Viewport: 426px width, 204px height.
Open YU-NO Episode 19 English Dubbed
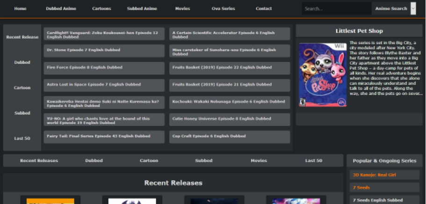(104, 120)
